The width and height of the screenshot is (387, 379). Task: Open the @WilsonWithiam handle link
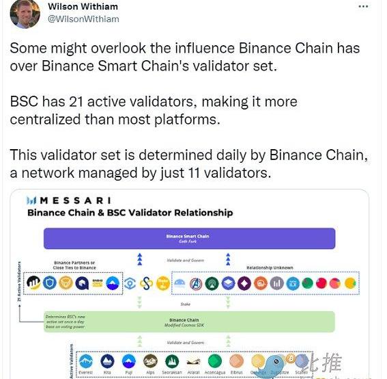[x=83, y=19]
